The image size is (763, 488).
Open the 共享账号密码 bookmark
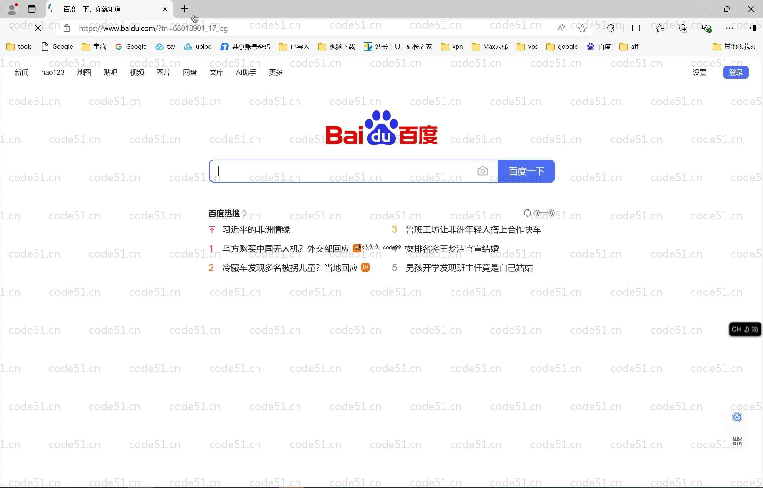[246, 47]
